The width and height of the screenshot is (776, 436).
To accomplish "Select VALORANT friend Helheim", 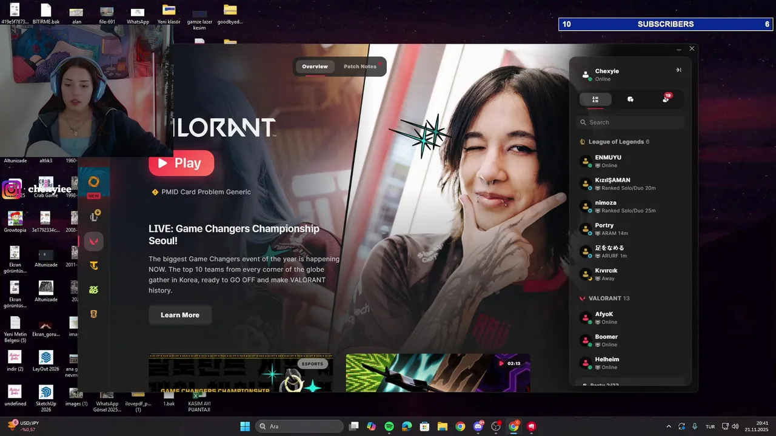I will [x=630, y=363].
